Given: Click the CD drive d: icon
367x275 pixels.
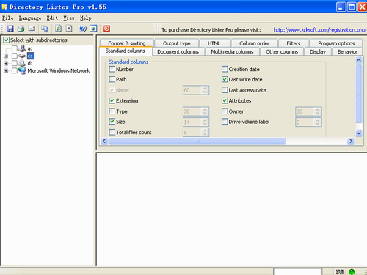Looking at the screenshot, I should [22, 63].
